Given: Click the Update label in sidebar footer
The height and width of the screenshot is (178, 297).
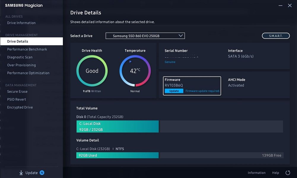Looking at the screenshot, I should pyautogui.click(x=31, y=173).
